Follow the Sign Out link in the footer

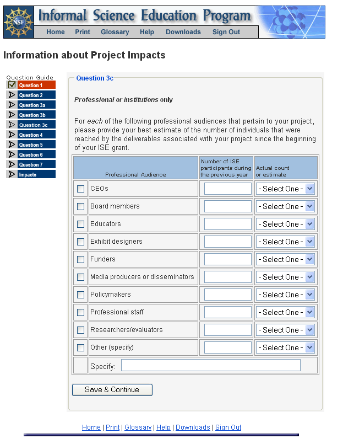tap(228, 427)
